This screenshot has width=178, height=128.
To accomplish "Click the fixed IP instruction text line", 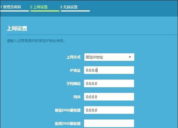I will [36, 41].
